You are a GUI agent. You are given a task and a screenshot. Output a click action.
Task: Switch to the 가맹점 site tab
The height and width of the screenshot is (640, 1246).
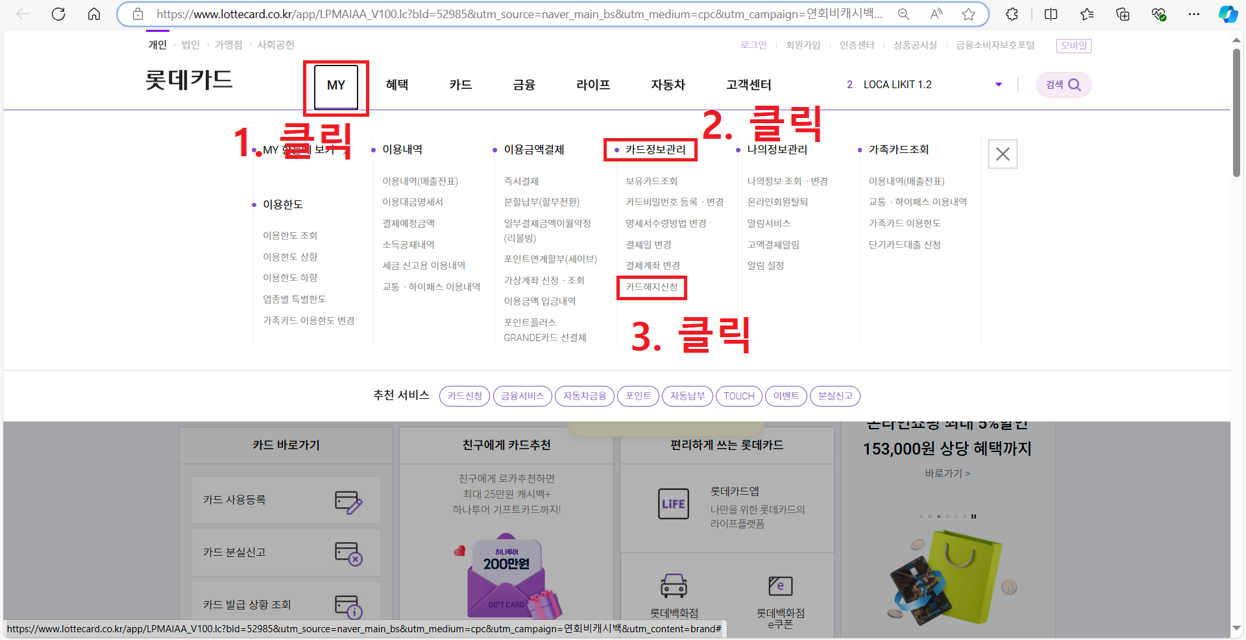point(228,45)
